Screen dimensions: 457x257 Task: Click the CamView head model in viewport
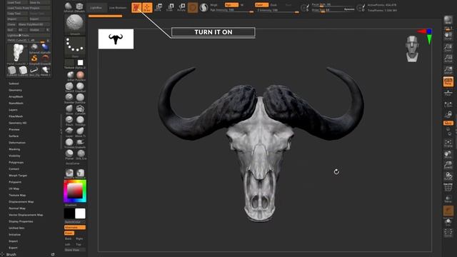(x=412, y=49)
